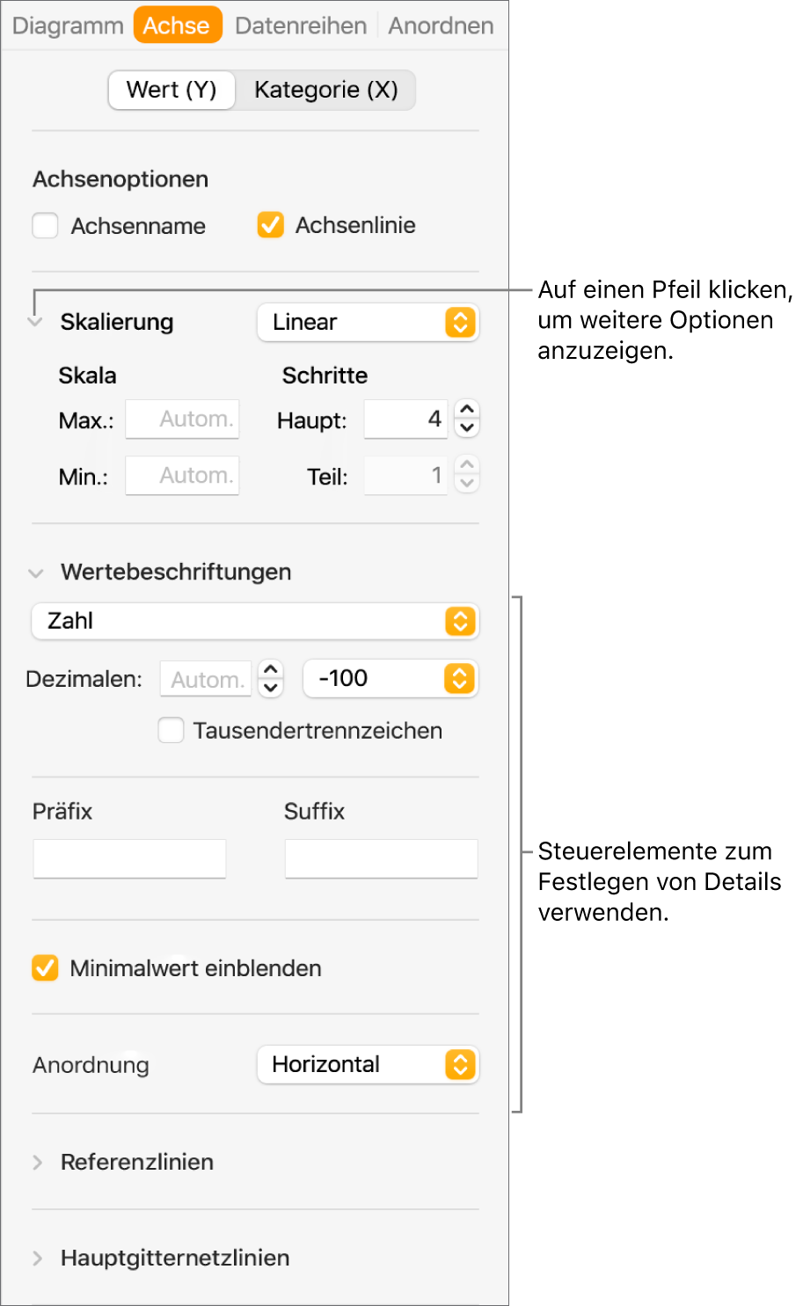Toggle Tausendertrennzeichen checkbox
Screen dimensions: 803x1306
[171, 730]
